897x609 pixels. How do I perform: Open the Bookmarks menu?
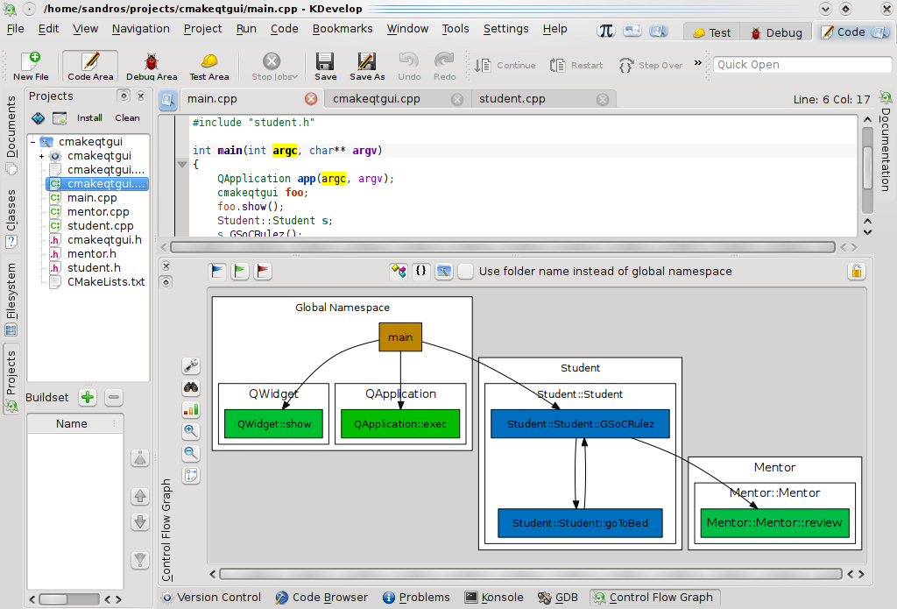click(x=343, y=29)
